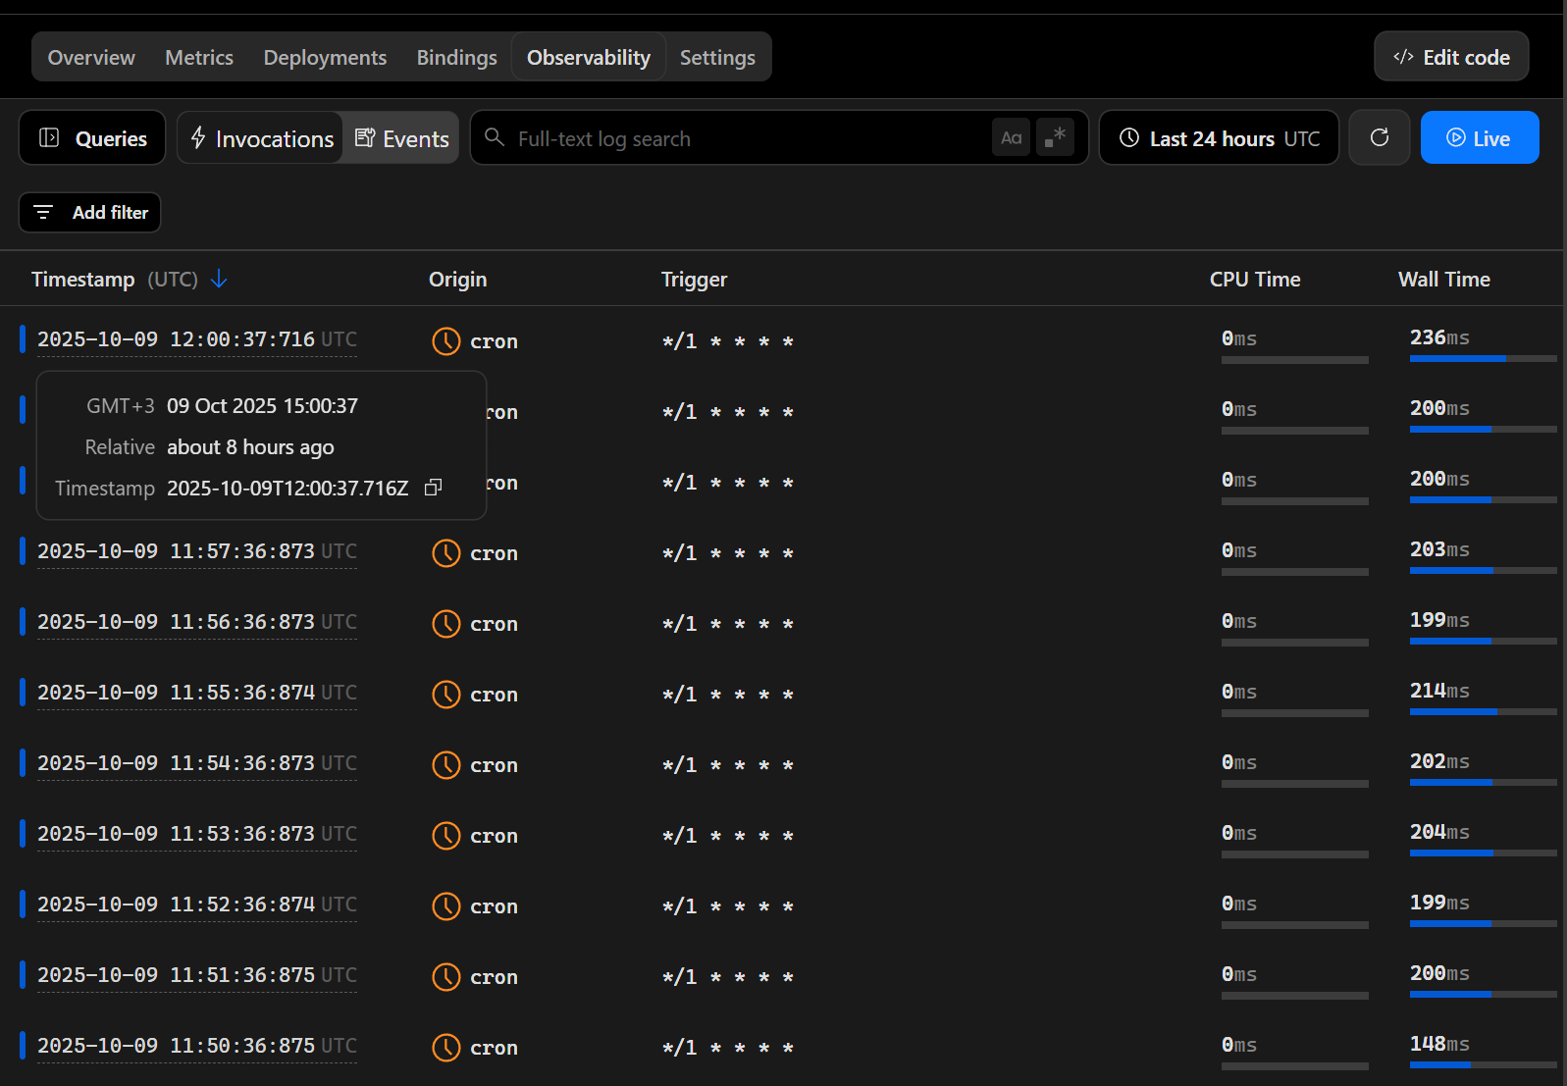Open the Last 24 hours time range picker

(1220, 138)
